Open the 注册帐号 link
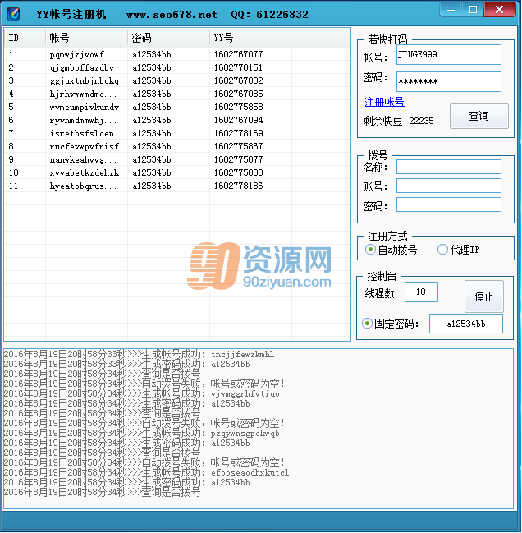522x533 pixels. coord(384,102)
